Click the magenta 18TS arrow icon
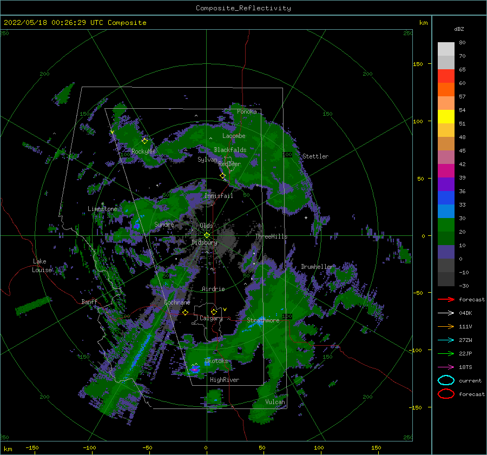This screenshot has height=455, width=487. [x=446, y=367]
